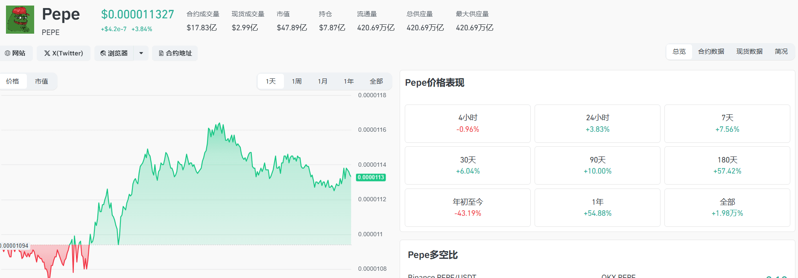Screen dimensions: 798x278
Task: Click the 0.0000108 axis label
Action: 372,269
